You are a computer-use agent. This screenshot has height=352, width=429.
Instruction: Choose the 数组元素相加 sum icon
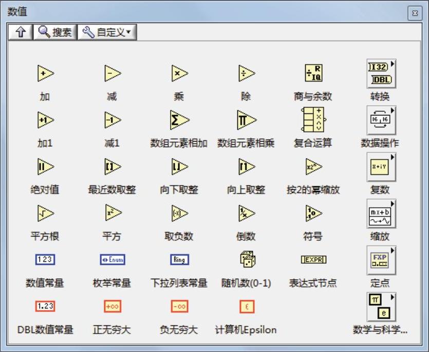[179, 120]
